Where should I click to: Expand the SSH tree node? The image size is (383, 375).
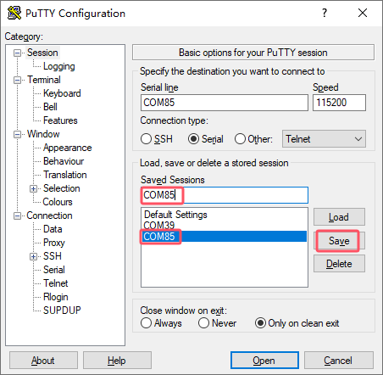[x=33, y=256]
